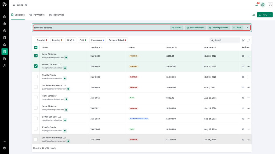Viewport: 275px width, 154px height.
Task: Click the app logo at sidebar top
Action: 5,5
